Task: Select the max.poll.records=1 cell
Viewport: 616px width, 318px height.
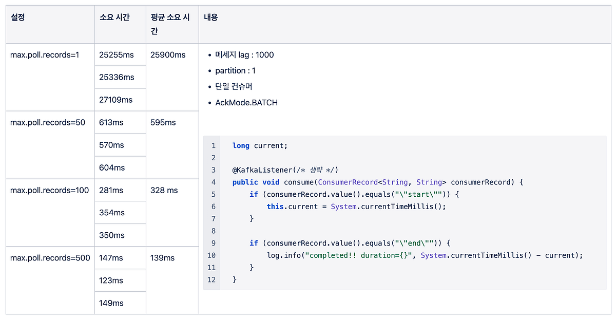Action: click(50, 77)
